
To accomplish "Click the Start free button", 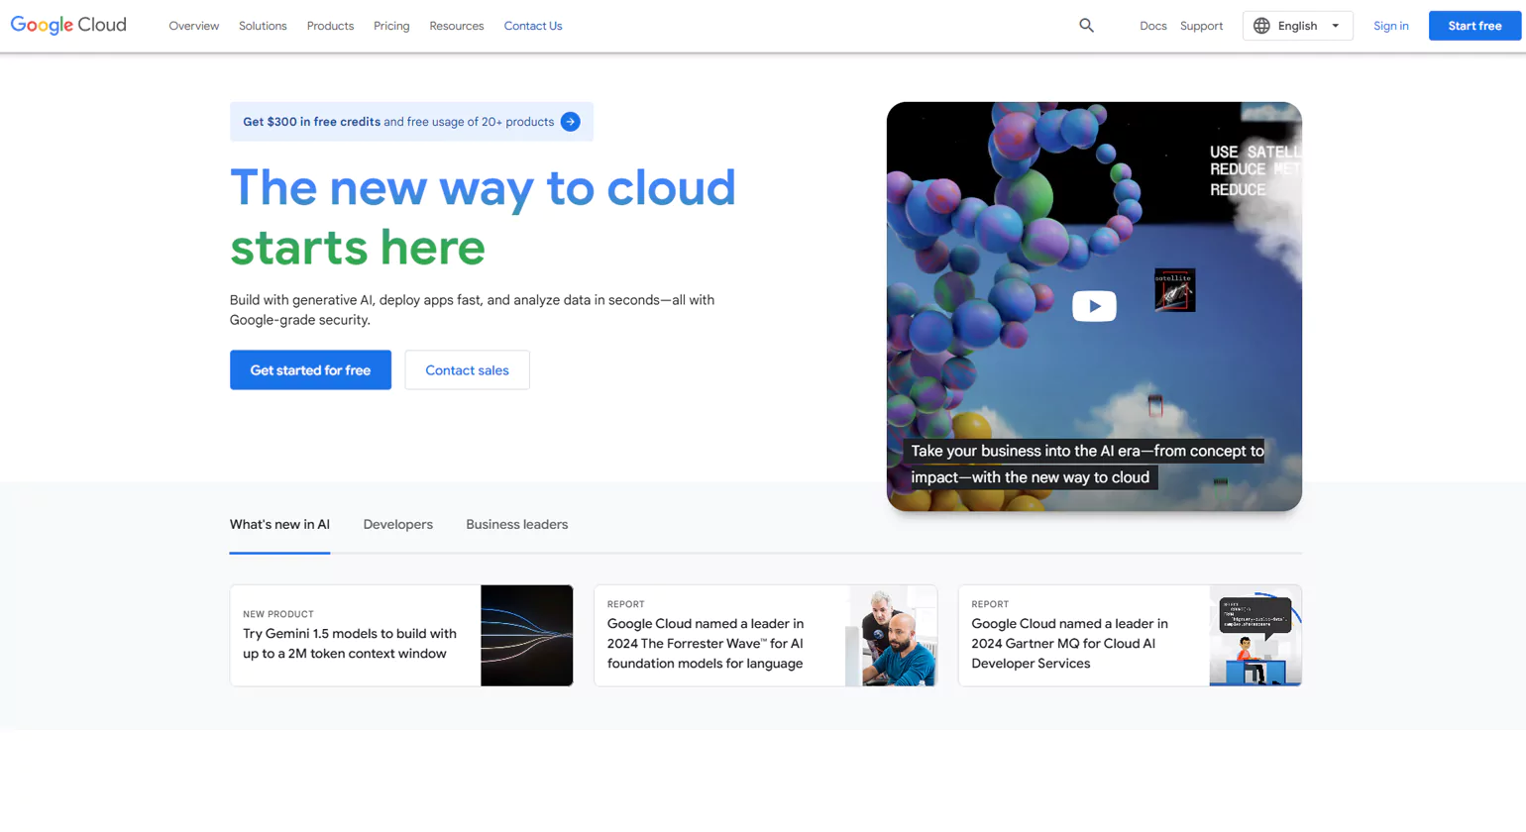I will pyautogui.click(x=1474, y=25).
